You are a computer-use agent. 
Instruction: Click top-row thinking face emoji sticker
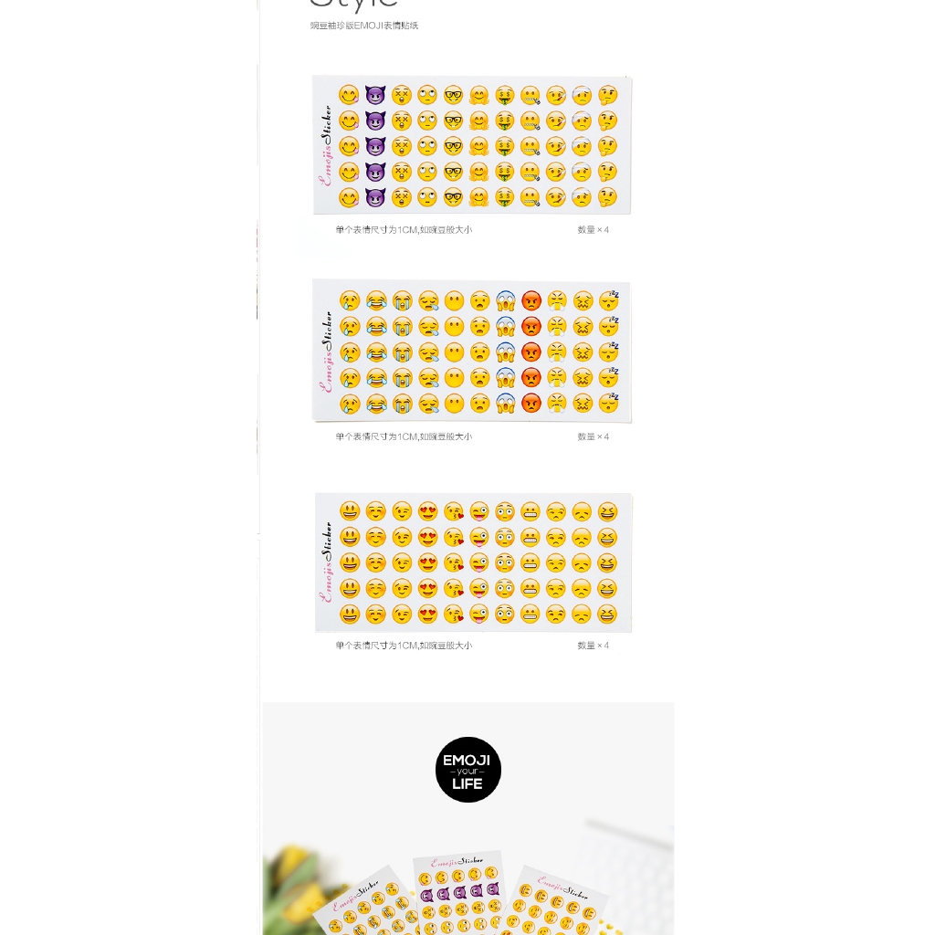click(x=608, y=95)
